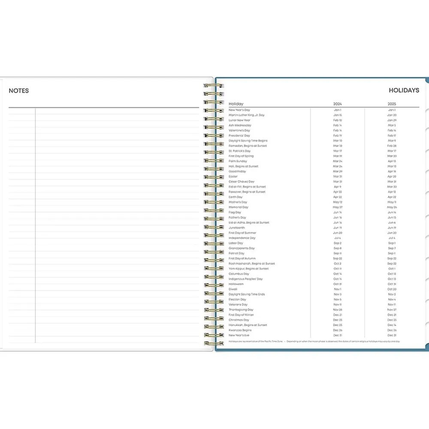The width and height of the screenshot is (429, 429).
Task: Select the 2024 column header
Action: (x=338, y=104)
